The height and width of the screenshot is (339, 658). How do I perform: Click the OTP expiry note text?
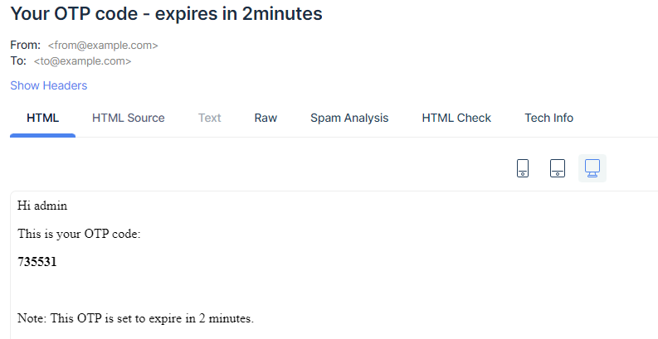[x=135, y=318]
